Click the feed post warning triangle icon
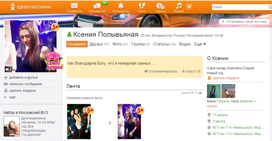 [200, 93]
